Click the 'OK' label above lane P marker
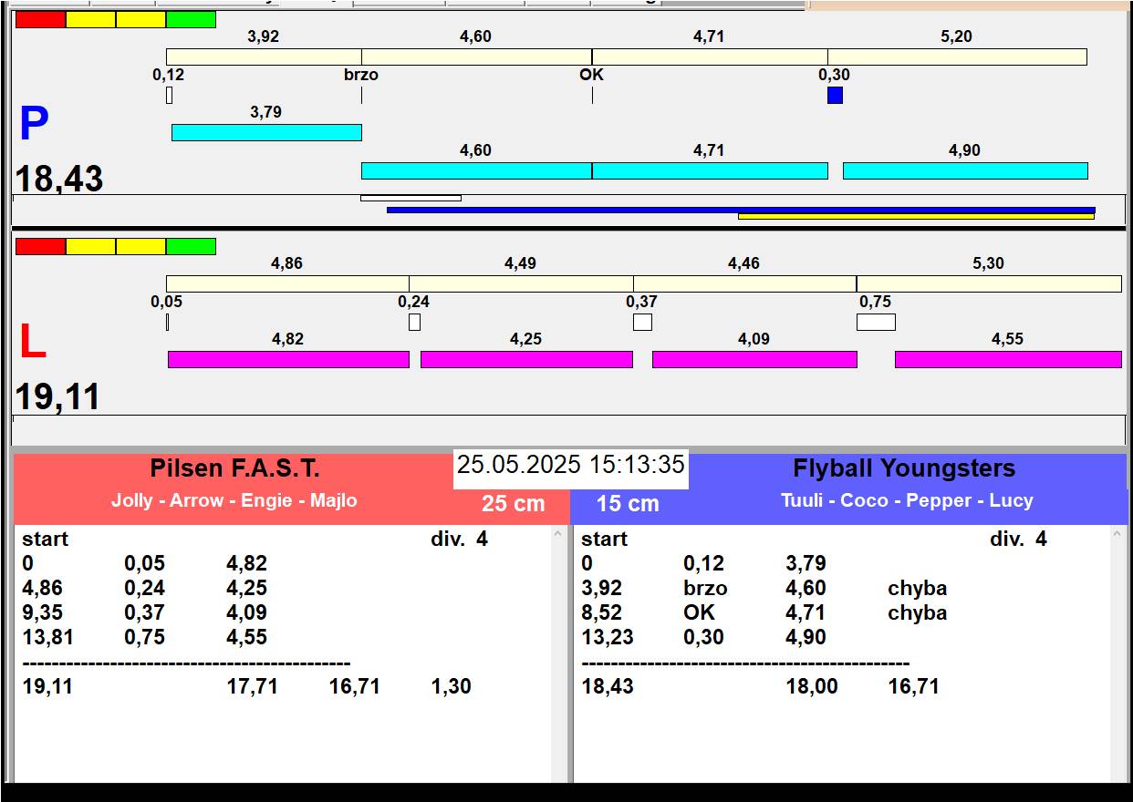1133x802 pixels. tap(592, 75)
